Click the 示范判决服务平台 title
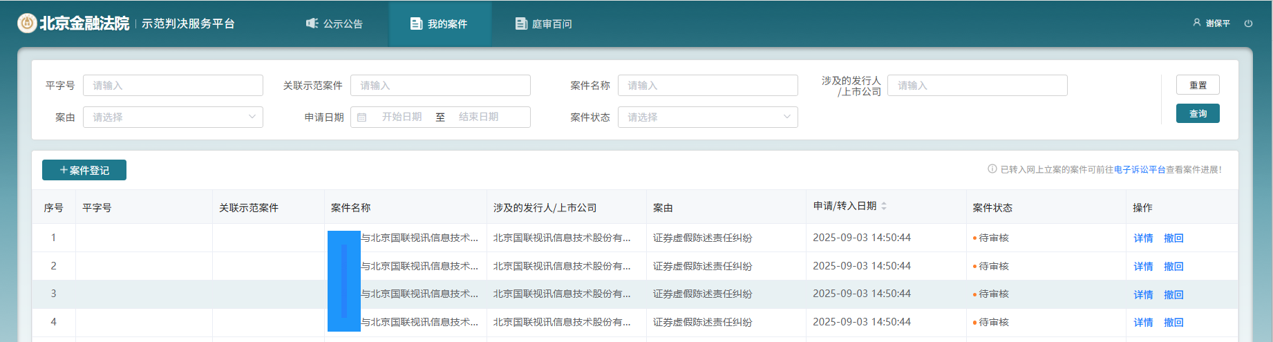 click(188, 23)
